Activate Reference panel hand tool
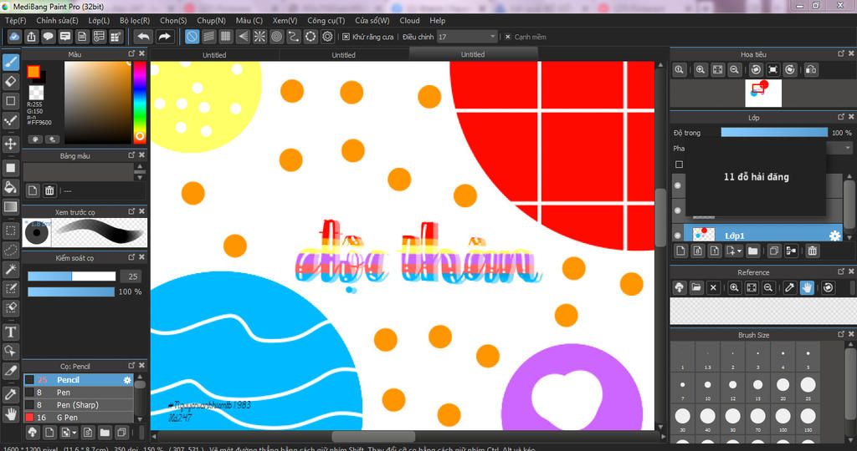This screenshot has width=857, height=451. tap(808, 287)
